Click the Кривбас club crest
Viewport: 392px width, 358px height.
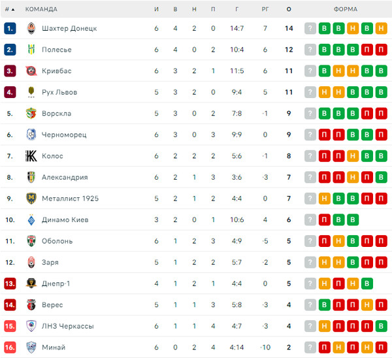tap(31, 71)
